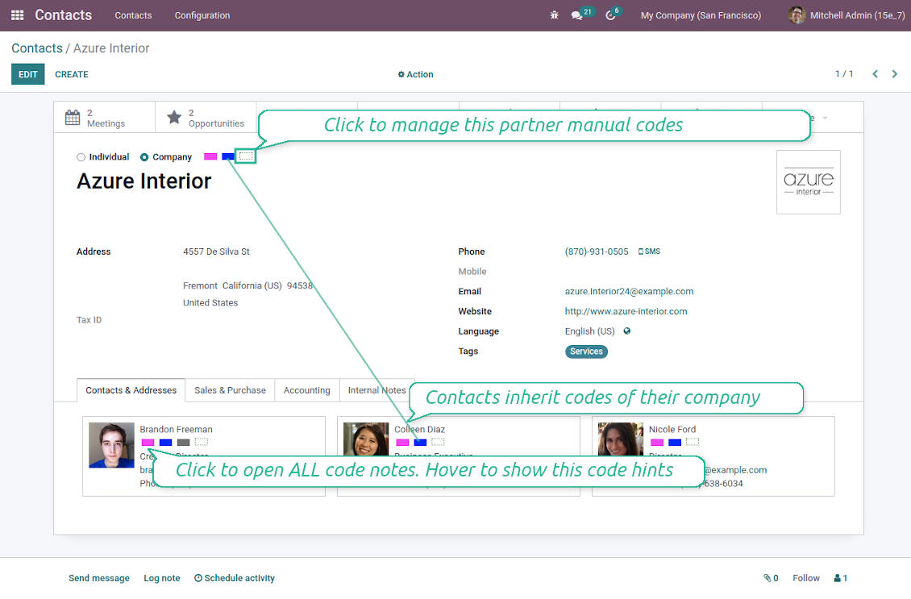
Task: Open http://www.azure-interior.com website link
Action: tap(626, 311)
